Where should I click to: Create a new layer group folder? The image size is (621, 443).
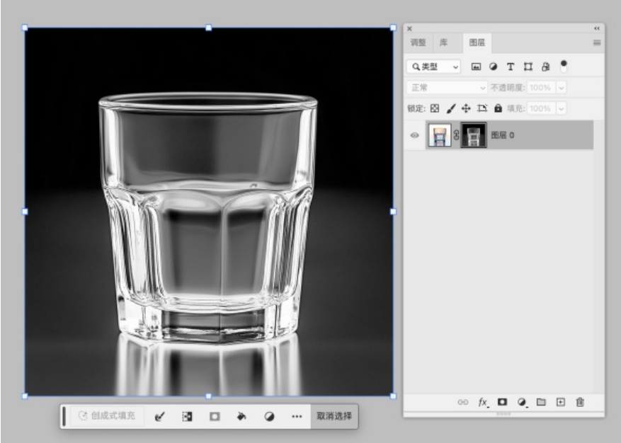click(x=542, y=402)
